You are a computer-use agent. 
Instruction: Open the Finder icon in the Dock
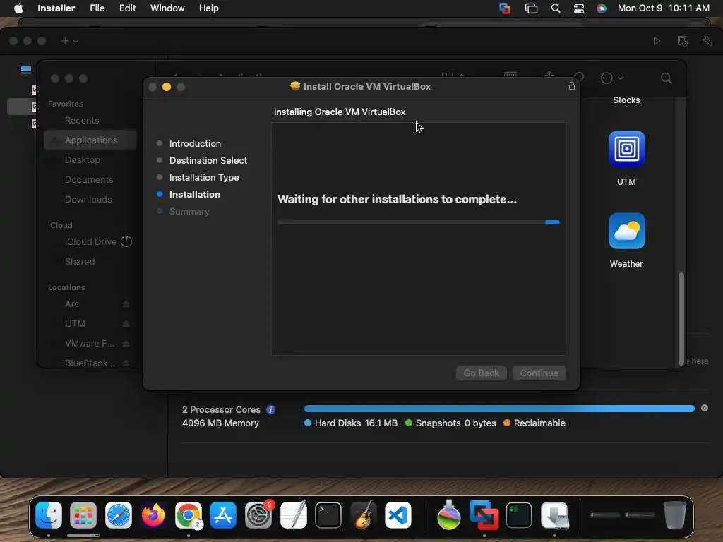coord(49,515)
